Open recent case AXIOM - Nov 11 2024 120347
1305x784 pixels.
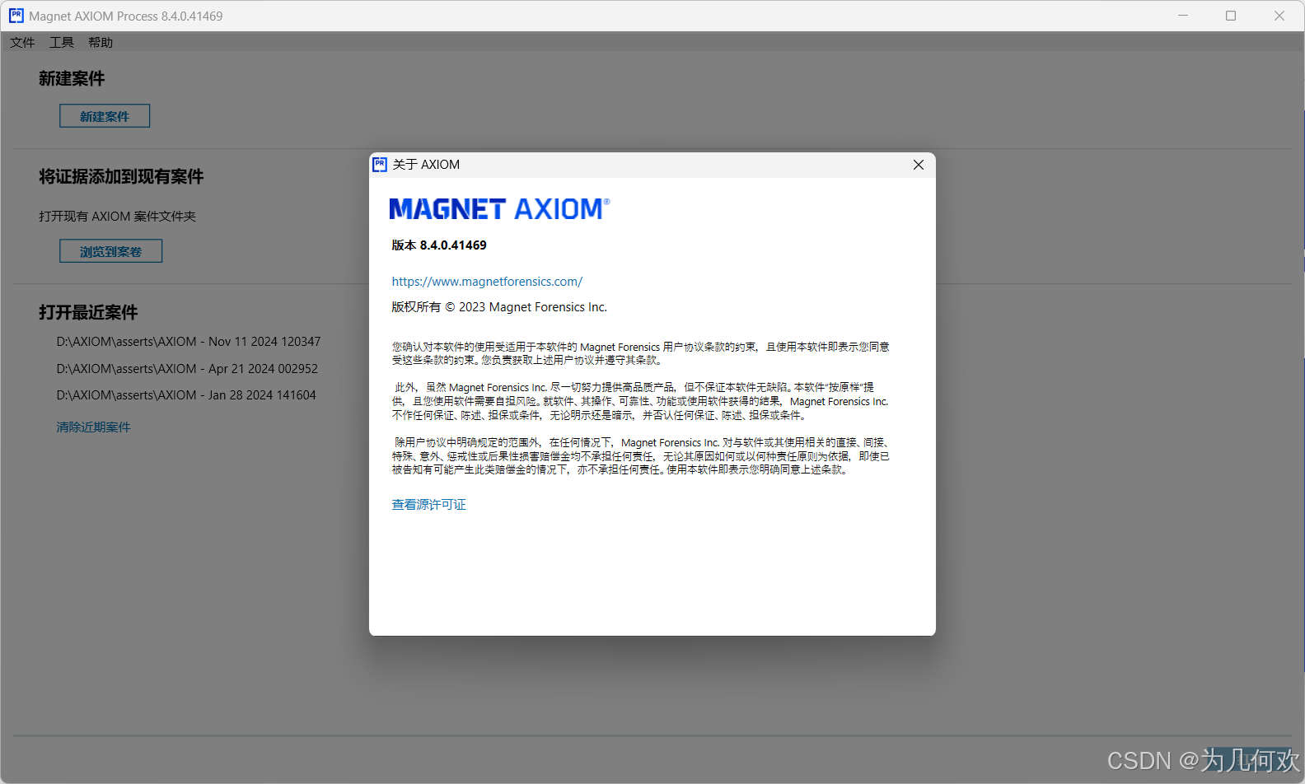189,342
